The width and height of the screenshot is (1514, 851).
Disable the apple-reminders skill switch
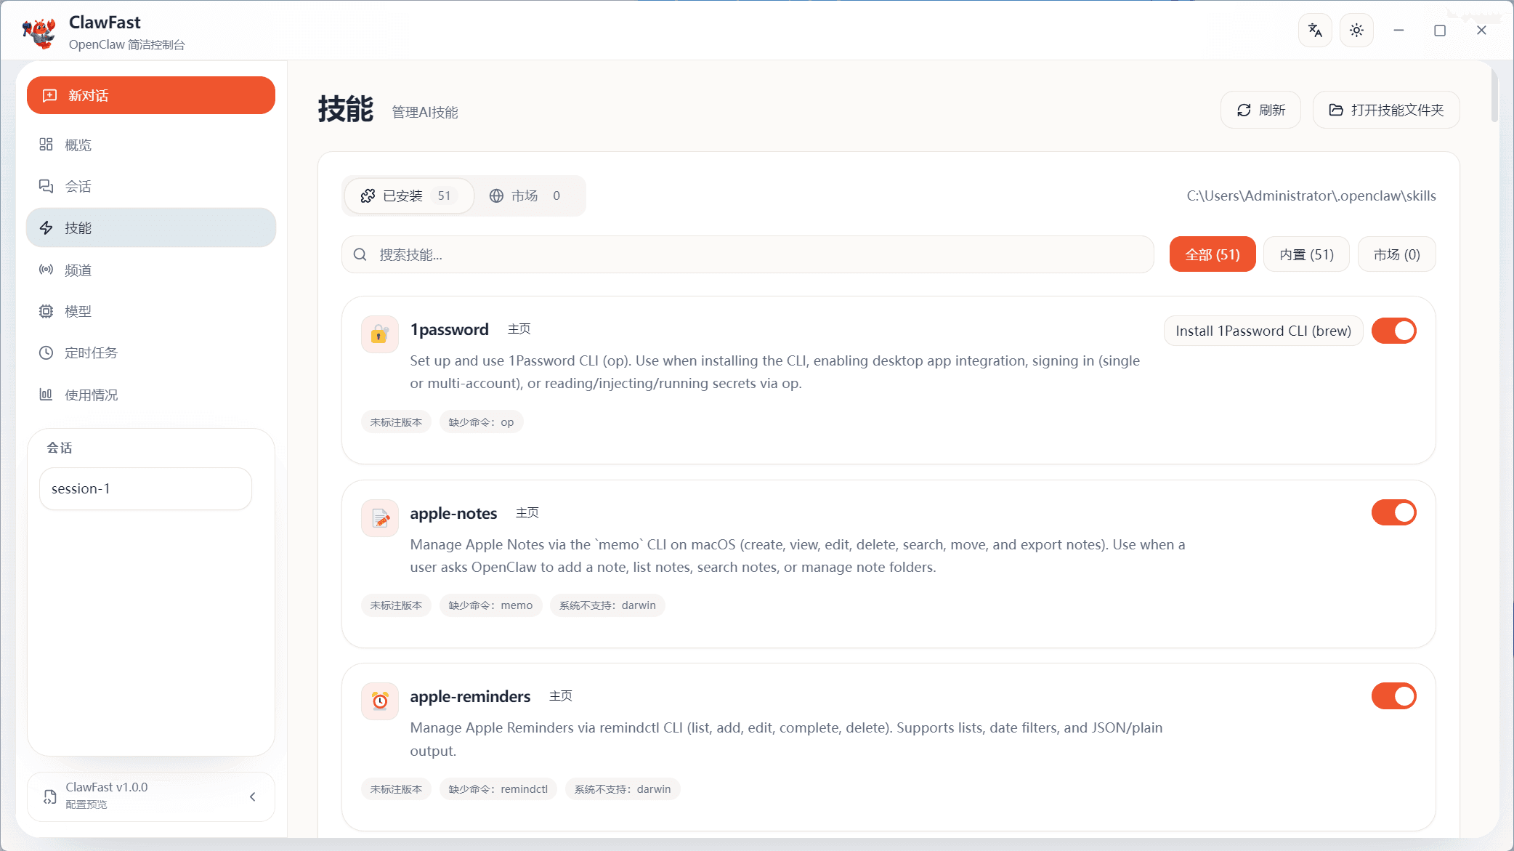pos(1393,695)
